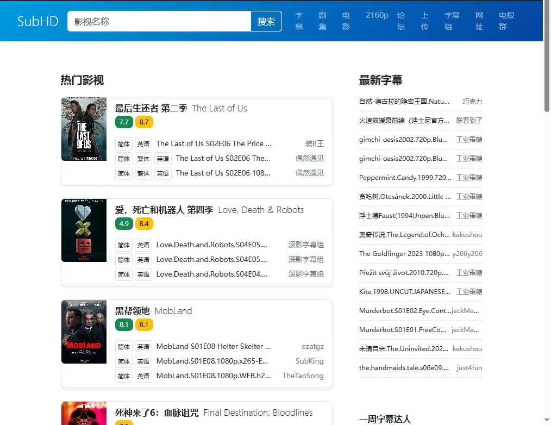Open the 剧集 section
Viewport: 551px width, 425px height.
pyautogui.click(x=322, y=21)
